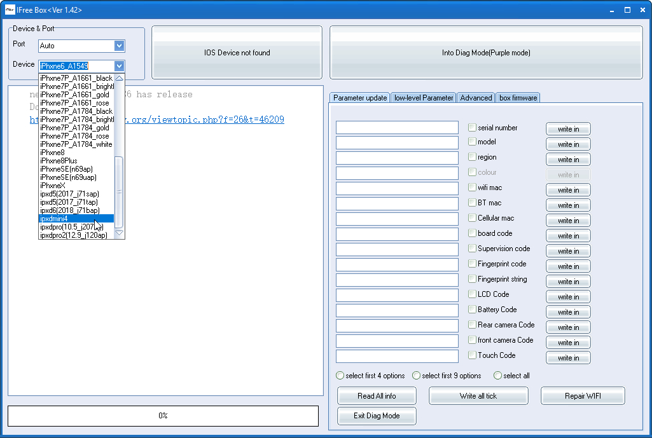Open the Port dropdown arrow
The image size is (652, 438).
tap(120, 46)
